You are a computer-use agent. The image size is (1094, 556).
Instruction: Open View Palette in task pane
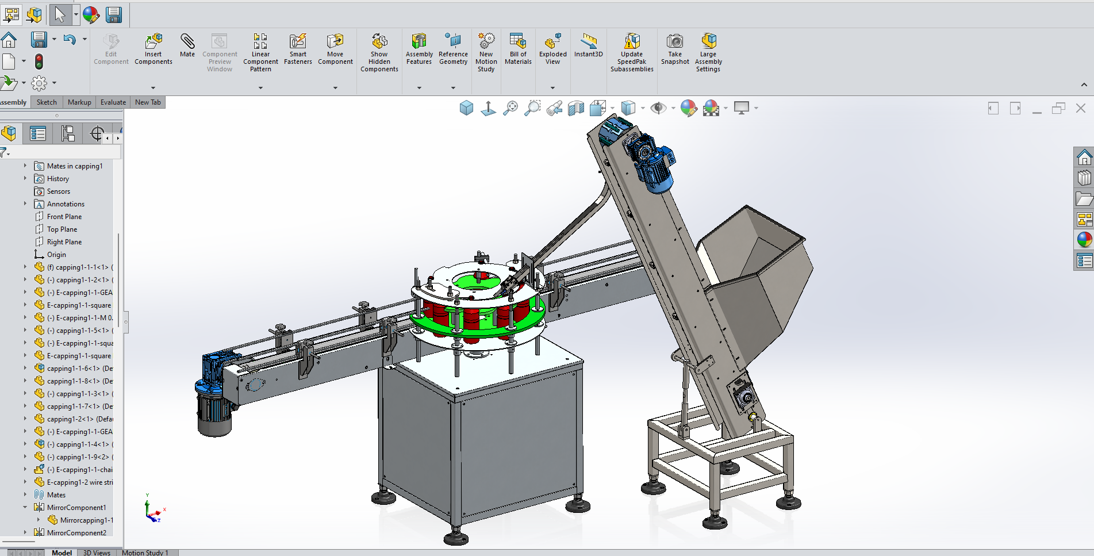click(1084, 219)
